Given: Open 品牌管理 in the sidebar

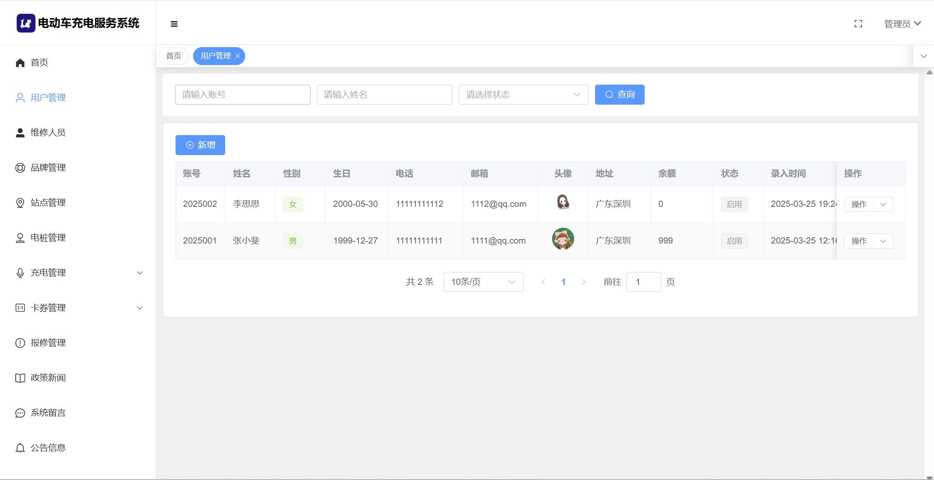Looking at the screenshot, I should (48, 168).
